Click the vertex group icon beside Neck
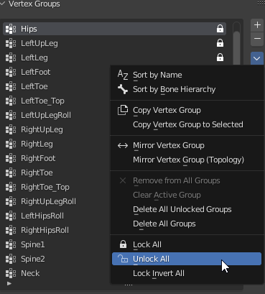Viewport: 265px width, 294px height. [11, 273]
